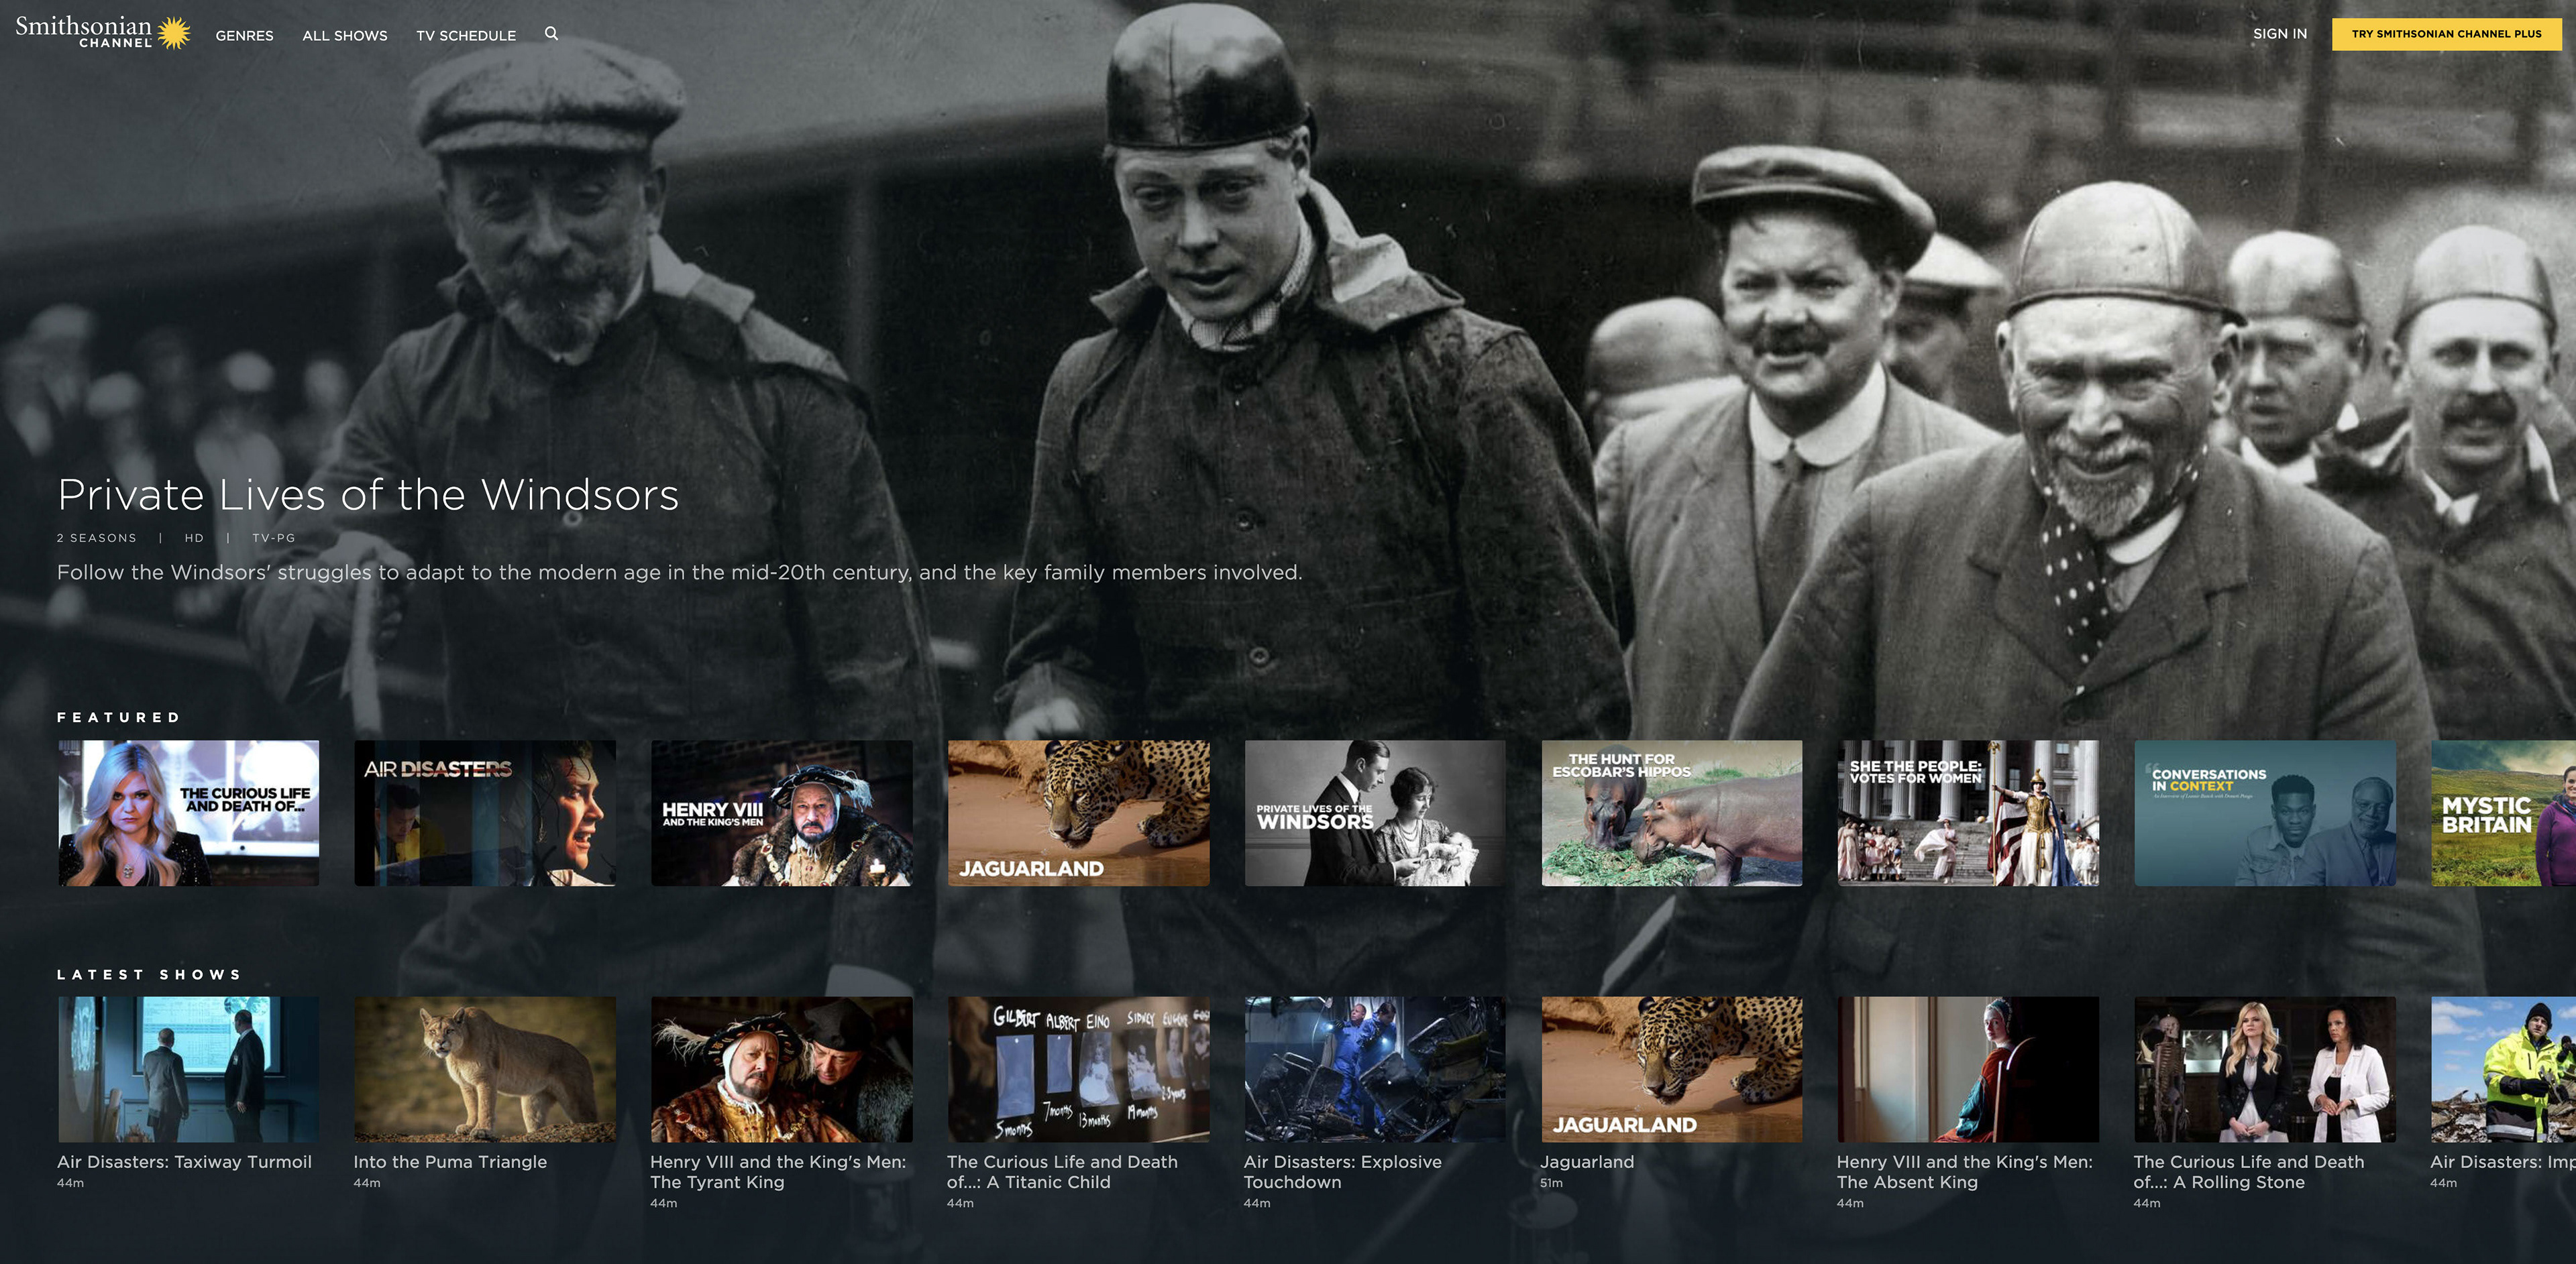Image resolution: width=2576 pixels, height=1264 pixels.
Task: Open Private Lives of the Windsors hero title
Action: pyautogui.click(x=368, y=495)
